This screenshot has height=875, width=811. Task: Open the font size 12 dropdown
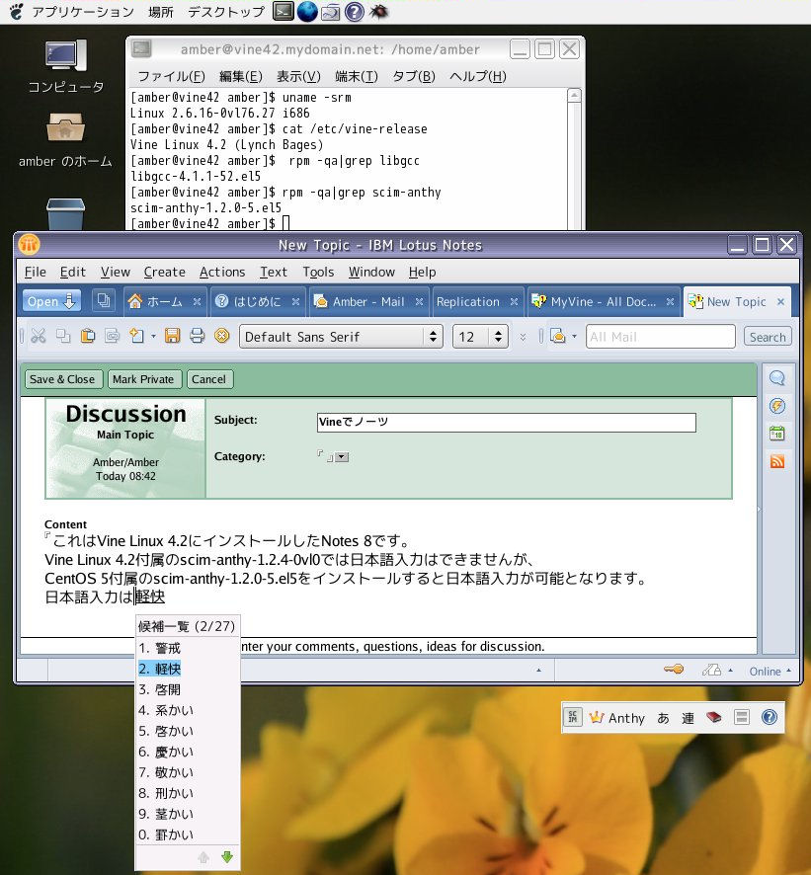(x=499, y=337)
